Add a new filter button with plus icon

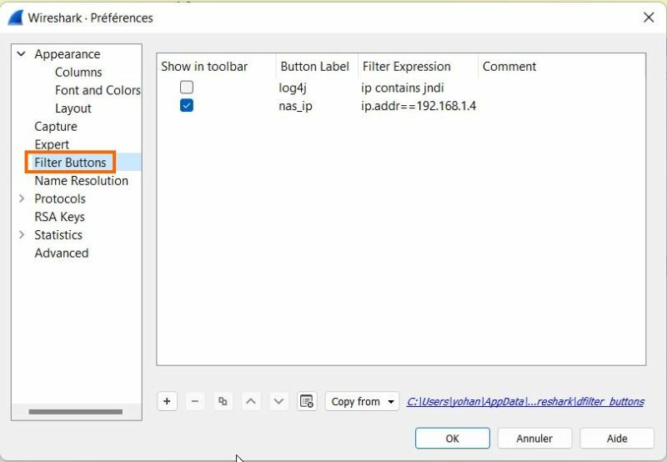[167, 401]
